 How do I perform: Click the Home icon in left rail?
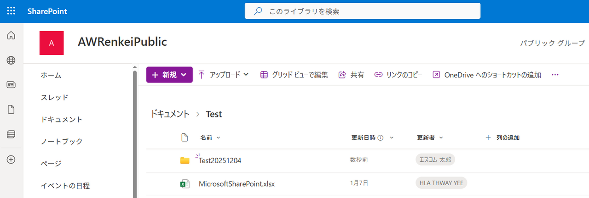coord(11,36)
